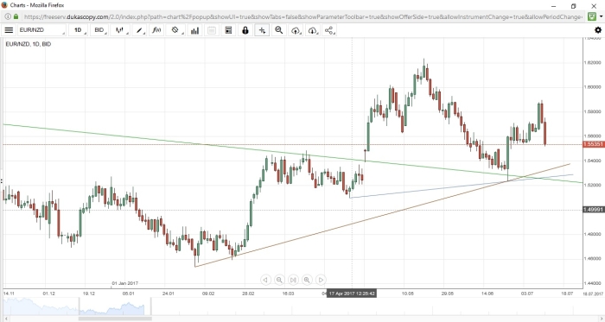Viewport: 605px width, 322px height.
Task: Expand the BID offer side dropdown
Action: pos(99,30)
